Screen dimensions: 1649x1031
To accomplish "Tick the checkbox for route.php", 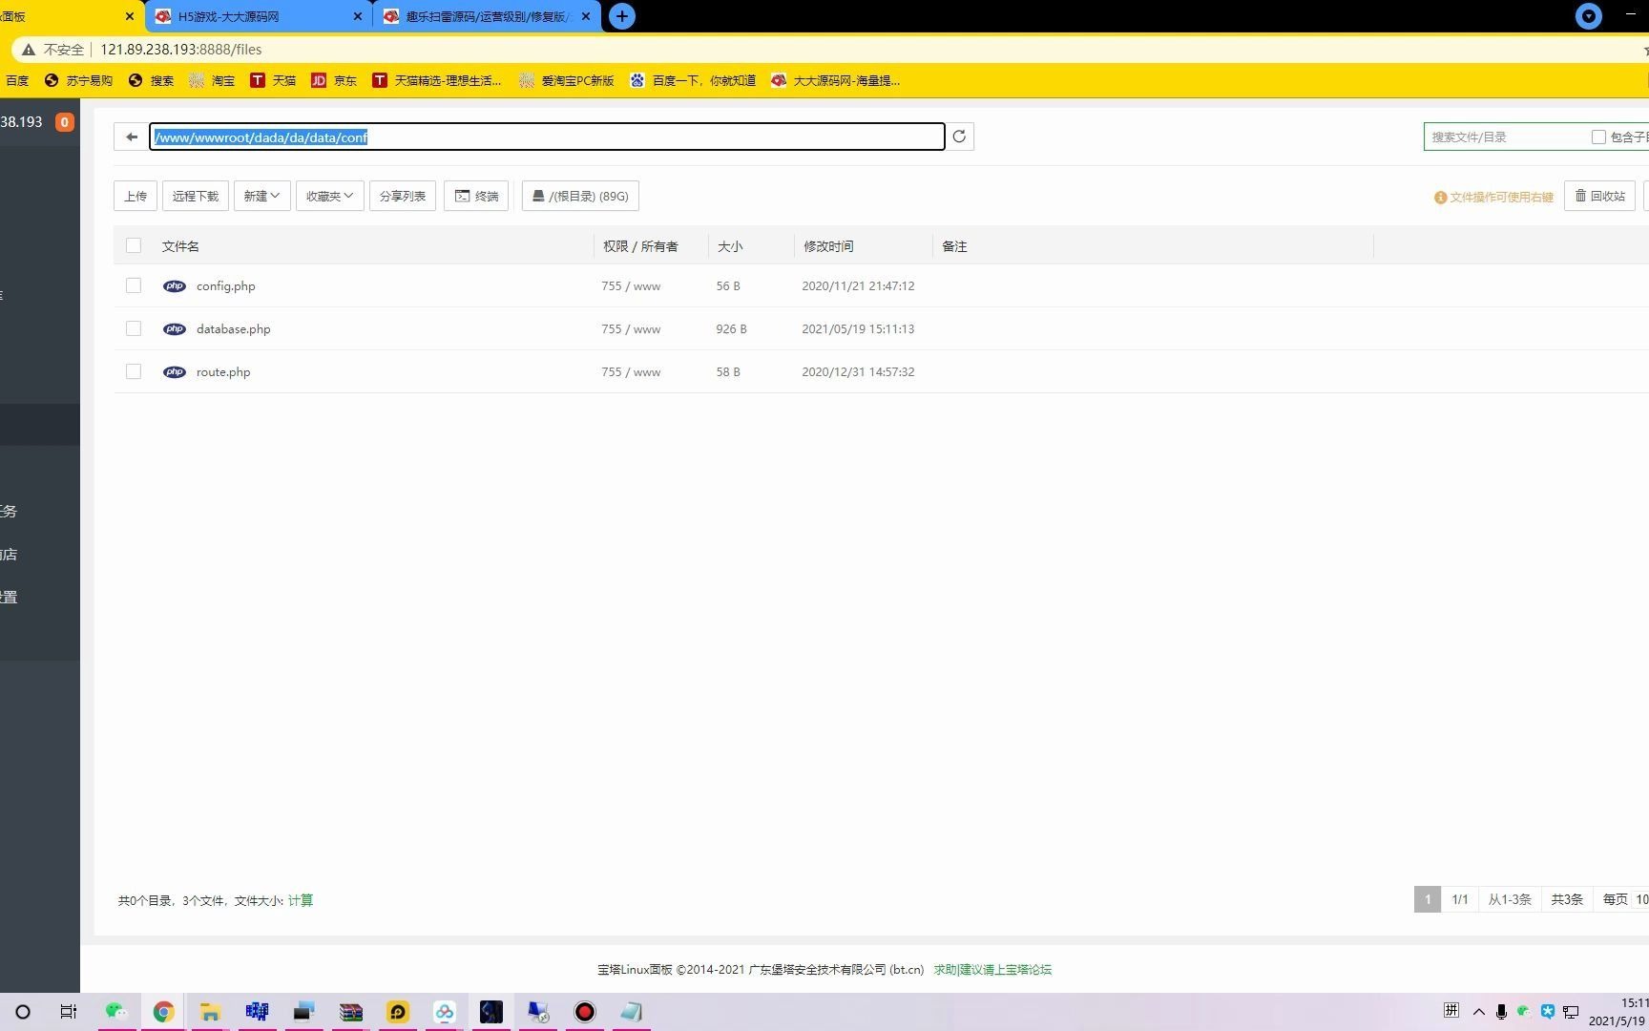I will (134, 371).
